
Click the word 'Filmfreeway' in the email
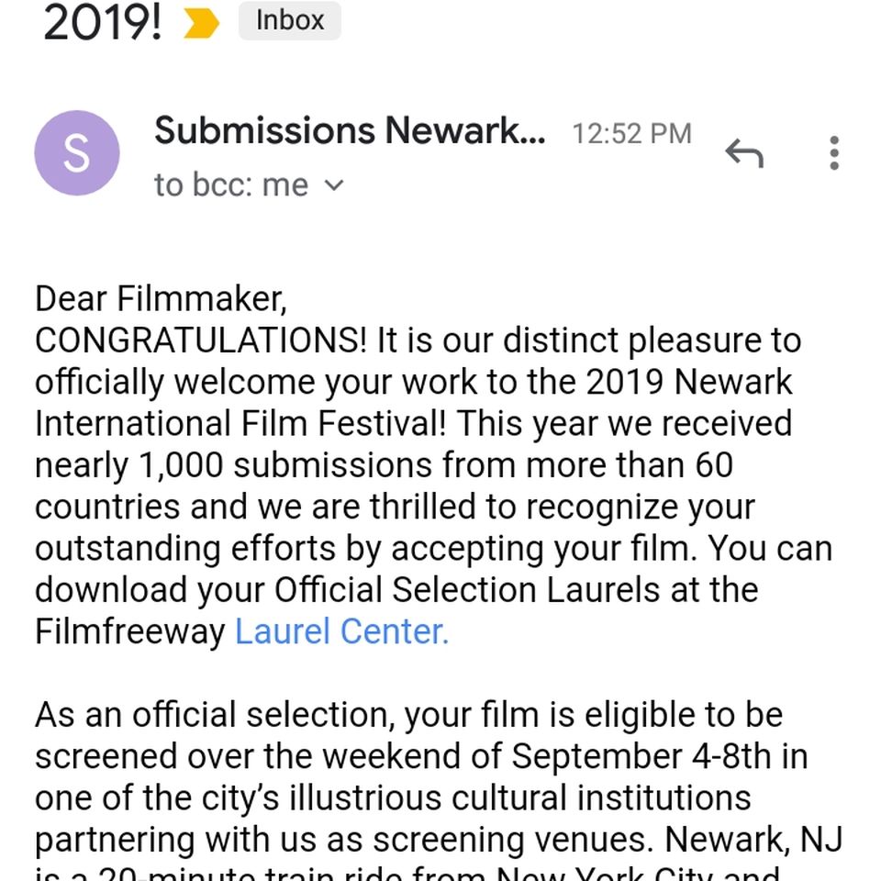point(129,631)
